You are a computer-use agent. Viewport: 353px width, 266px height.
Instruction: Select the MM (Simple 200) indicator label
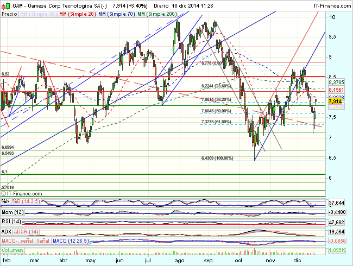(157, 14)
